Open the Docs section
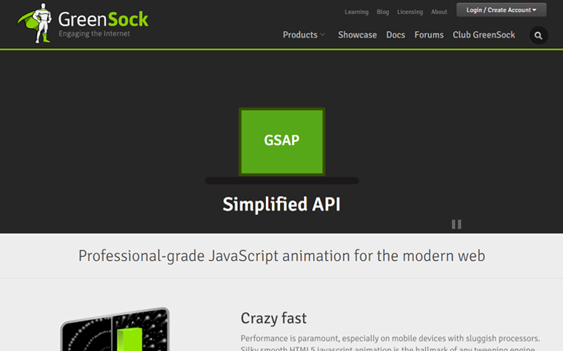The image size is (563, 351). 396,35
